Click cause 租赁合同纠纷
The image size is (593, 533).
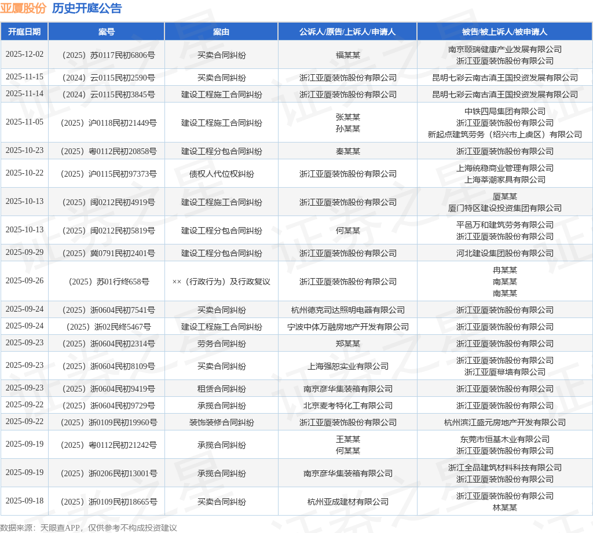coord(222,389)
